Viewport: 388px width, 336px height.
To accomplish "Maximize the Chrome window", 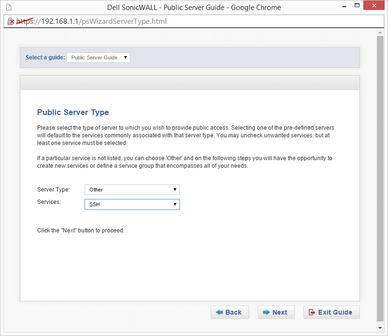I will (357, 5).
